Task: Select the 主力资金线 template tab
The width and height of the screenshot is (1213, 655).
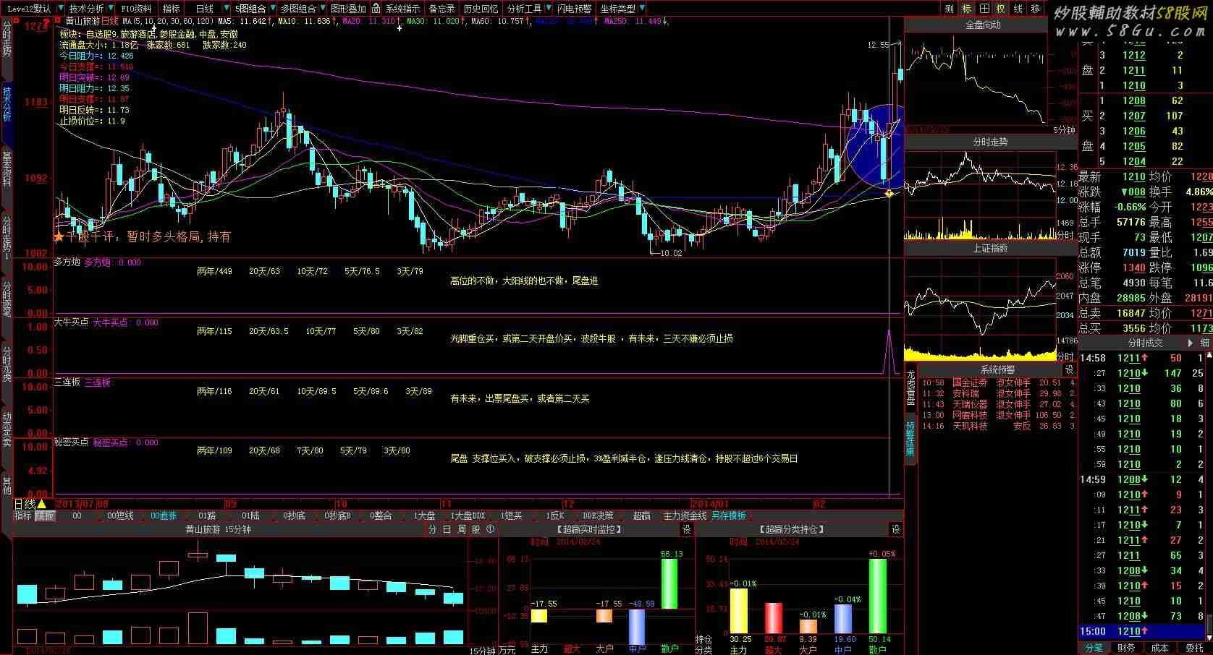Action: pyautogui.click(x=685, y=516)
